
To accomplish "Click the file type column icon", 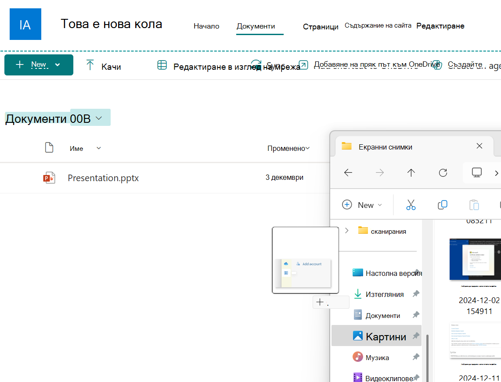I will (x=49, y=148).
